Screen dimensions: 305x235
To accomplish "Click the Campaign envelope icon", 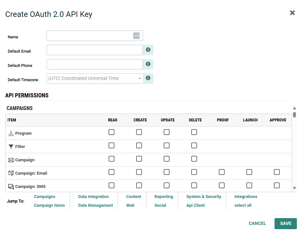I will (11, 160).
